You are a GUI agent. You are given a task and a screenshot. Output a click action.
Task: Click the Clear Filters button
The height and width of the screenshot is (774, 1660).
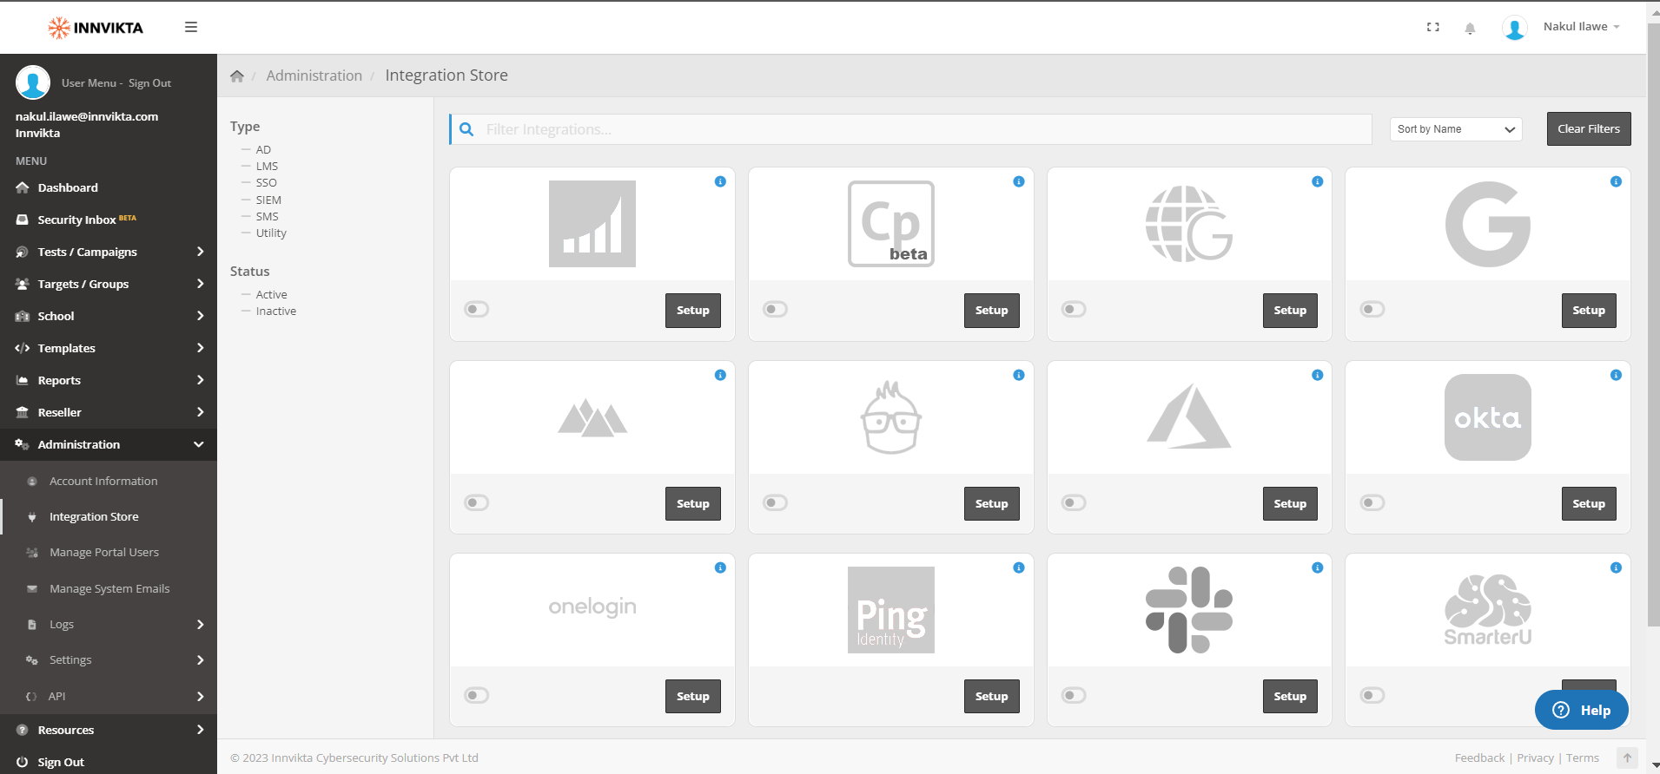pos(1589,128)
